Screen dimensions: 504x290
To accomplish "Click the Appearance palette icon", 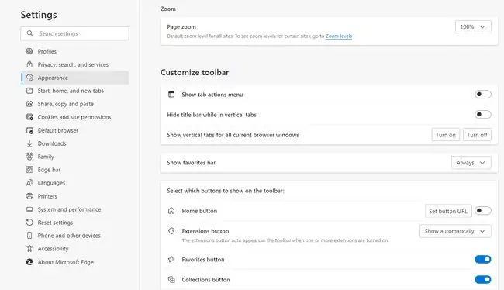I will (29, 78).
